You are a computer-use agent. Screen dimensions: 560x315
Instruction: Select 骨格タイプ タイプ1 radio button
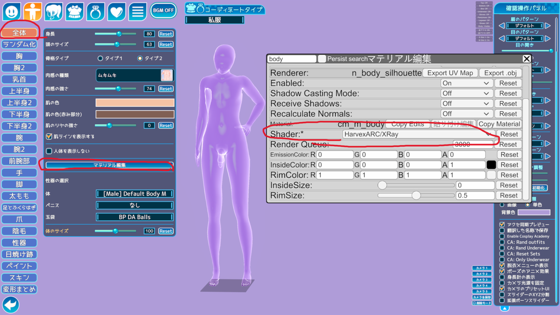(100, 58)
